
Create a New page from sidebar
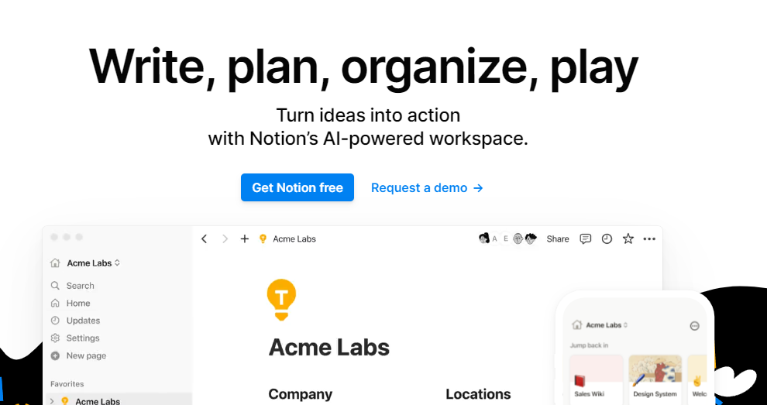(86, 356)
